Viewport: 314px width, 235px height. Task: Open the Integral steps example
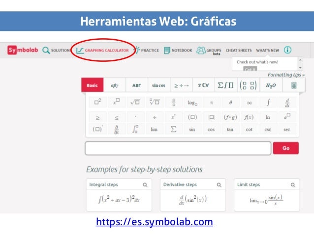(119, 195)
